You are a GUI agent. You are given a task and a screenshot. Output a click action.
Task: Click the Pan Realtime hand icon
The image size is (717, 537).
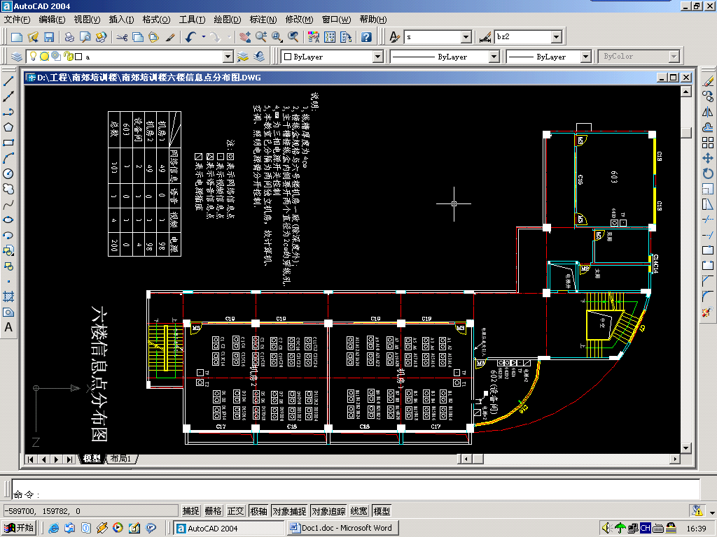pyautogui.click(x=243, y=37)
